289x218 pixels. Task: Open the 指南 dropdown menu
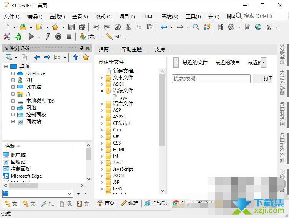point(106,49)
